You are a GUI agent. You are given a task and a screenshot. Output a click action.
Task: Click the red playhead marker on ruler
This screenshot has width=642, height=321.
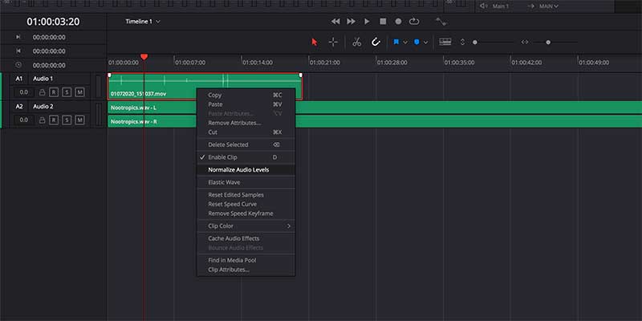click(144, 57)
